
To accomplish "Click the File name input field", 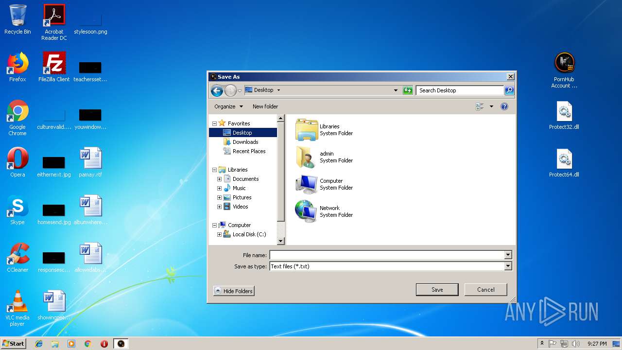I will click(x=387, y=255).
